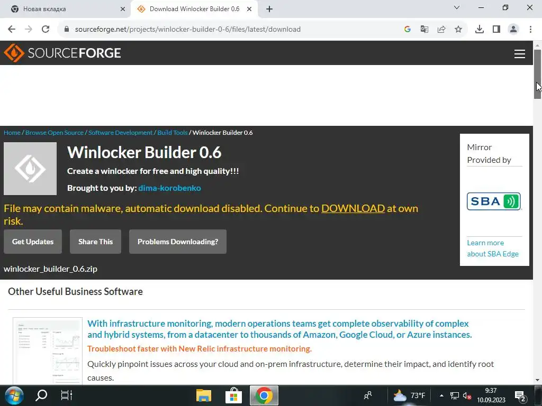
Task: Open dima-korobenko author link
Action: (x=169, y=188)
